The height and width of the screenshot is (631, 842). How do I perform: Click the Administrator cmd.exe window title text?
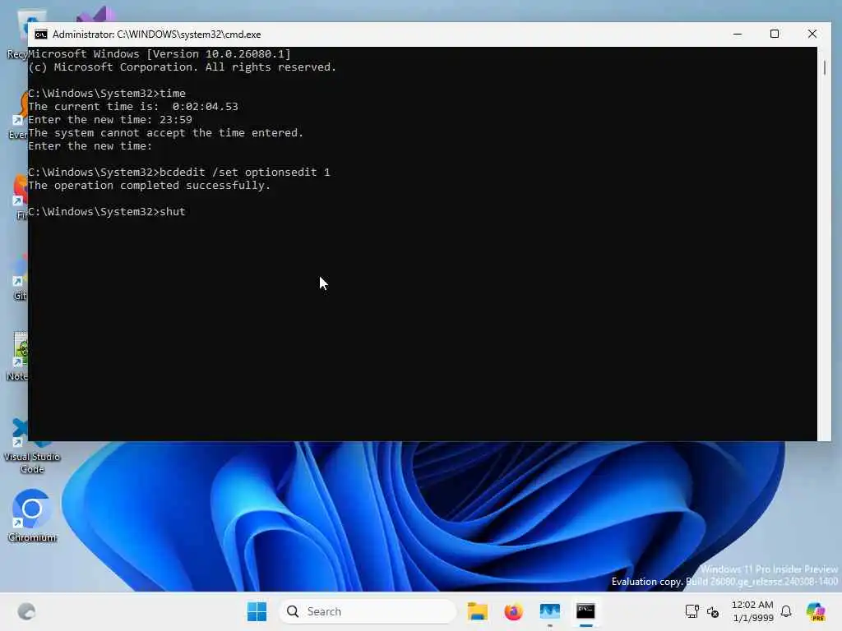click(157, 35)
